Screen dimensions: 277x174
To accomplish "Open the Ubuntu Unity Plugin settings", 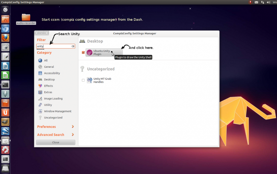I will 104,52.
